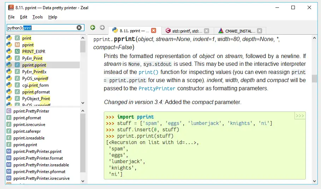The image size is (321, 189).
Task: Open the File menu
Action: (x=11, y=17)
